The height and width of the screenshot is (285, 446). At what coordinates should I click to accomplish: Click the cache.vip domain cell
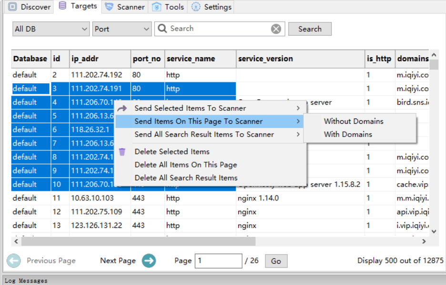pos(412,185)
